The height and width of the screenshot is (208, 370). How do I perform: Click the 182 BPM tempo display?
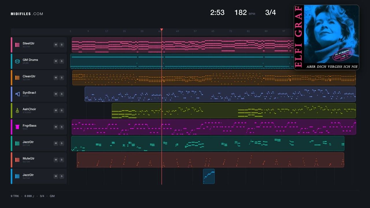245,12
